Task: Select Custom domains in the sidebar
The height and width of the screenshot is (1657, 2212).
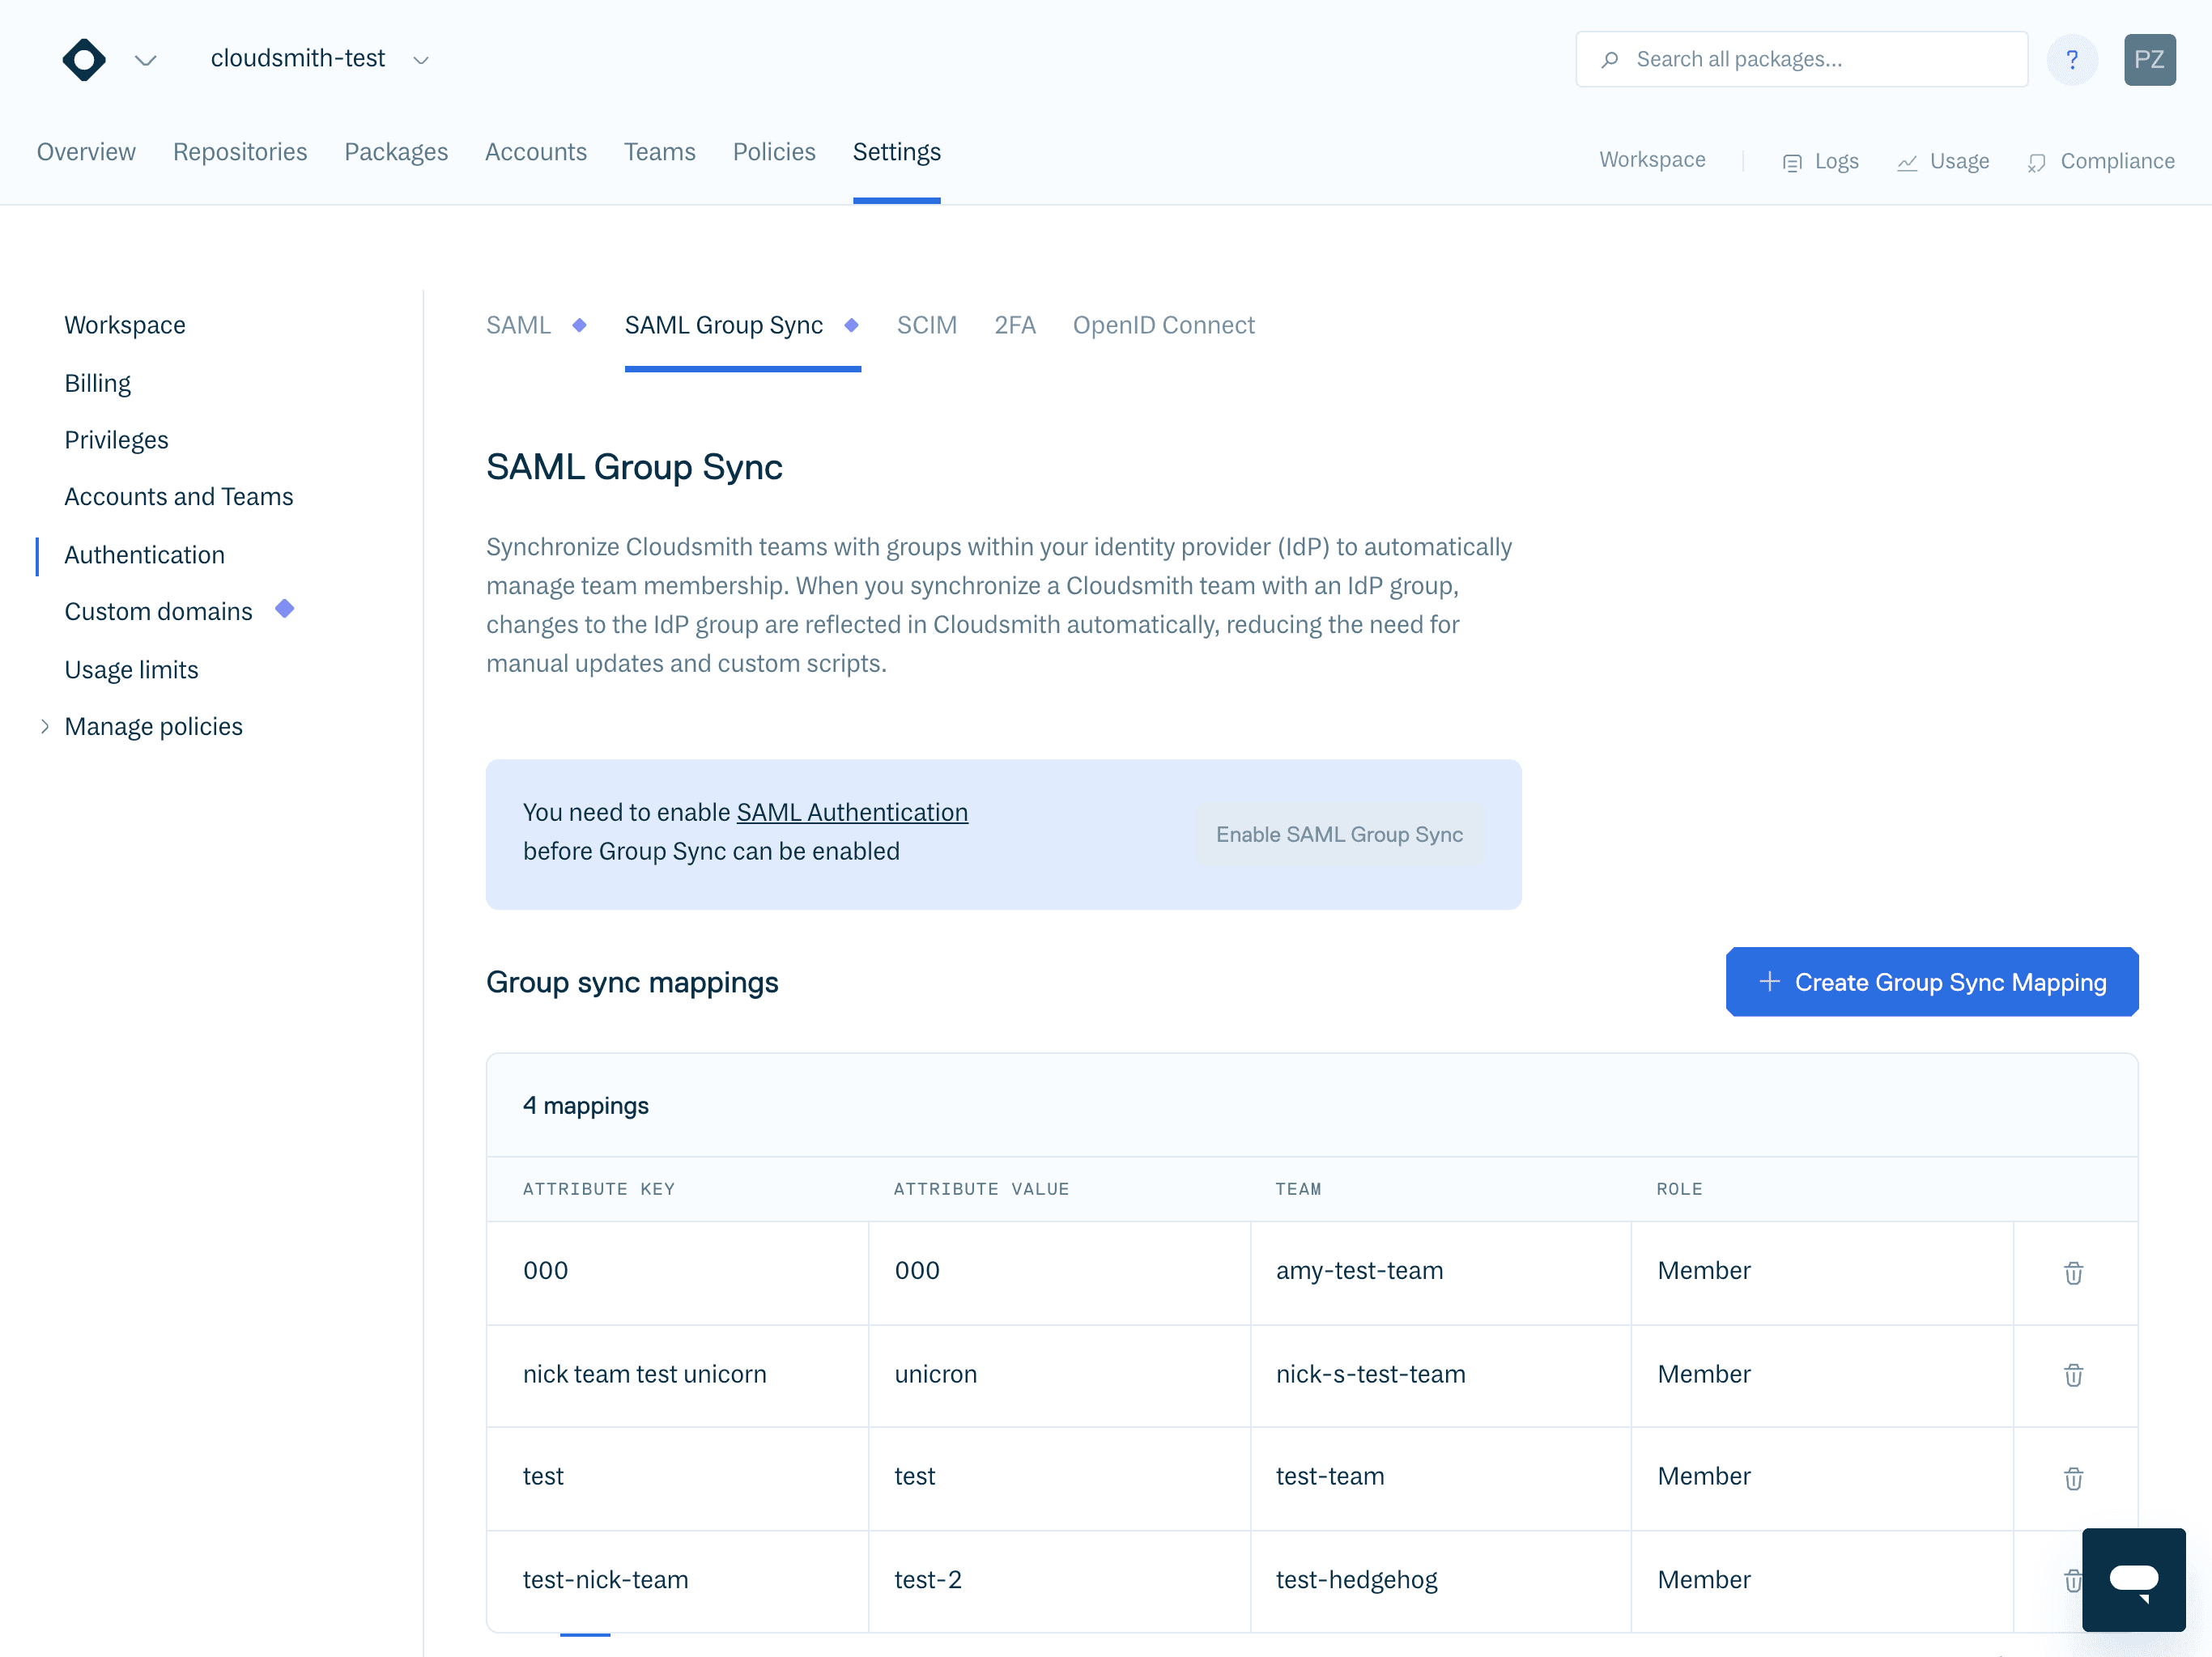Action: click(x=158, y=611)
